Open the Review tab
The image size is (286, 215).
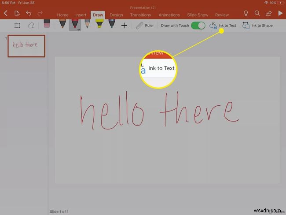click(x=222, y=15)
